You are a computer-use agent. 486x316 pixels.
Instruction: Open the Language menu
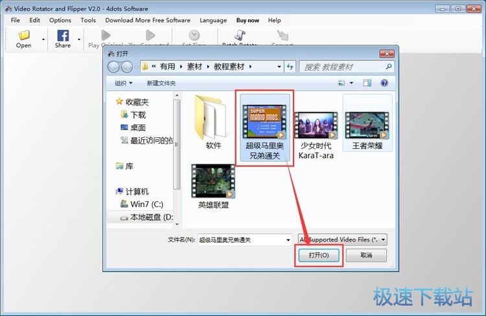coord(213,21)
